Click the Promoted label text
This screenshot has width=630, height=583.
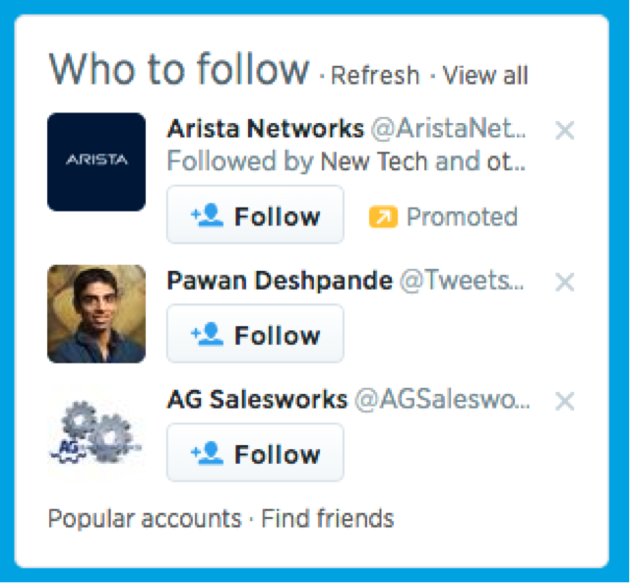click(462, 217)
